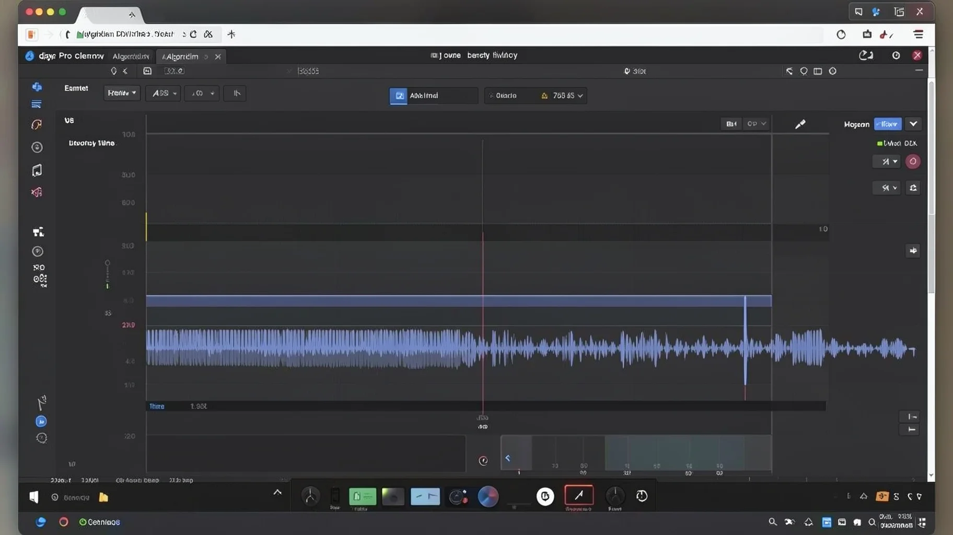
Task: Open the upper arrow-tool dropdown on the right panel
Action: click(887, 161)
